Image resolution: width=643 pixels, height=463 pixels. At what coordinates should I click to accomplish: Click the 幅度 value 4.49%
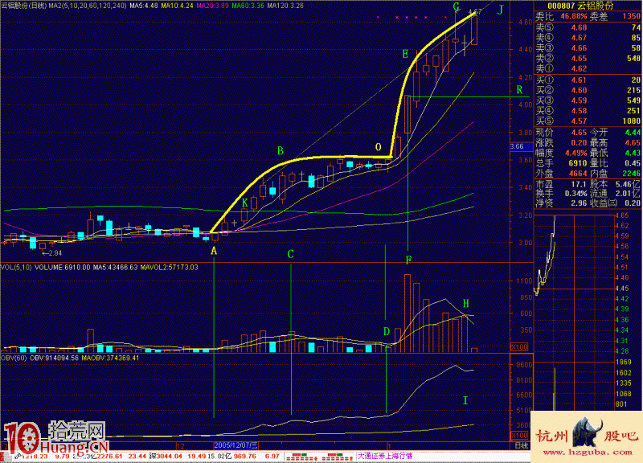(x=575, y=153)
